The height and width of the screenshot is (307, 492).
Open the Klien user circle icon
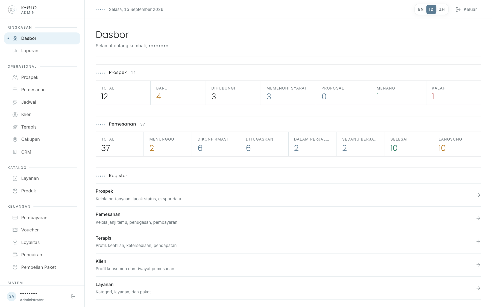pyautogui.click(x=15, y=115)
